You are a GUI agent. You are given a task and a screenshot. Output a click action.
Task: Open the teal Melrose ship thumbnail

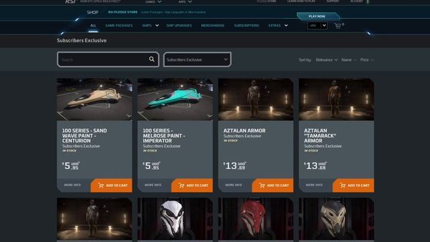(x=175, y=99)
